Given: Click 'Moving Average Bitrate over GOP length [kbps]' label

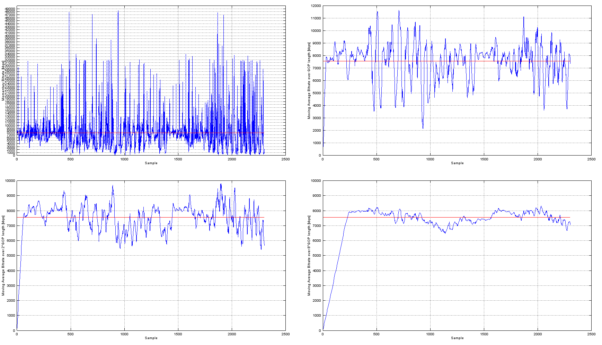Looking at the screenshot, I should pyautogui.click(x=309, y=81).
